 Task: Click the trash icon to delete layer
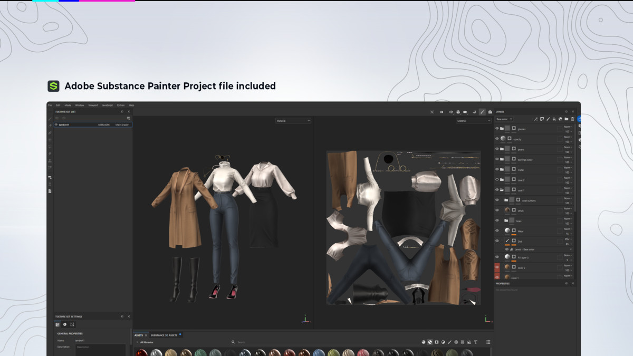(x=572, y=119)
